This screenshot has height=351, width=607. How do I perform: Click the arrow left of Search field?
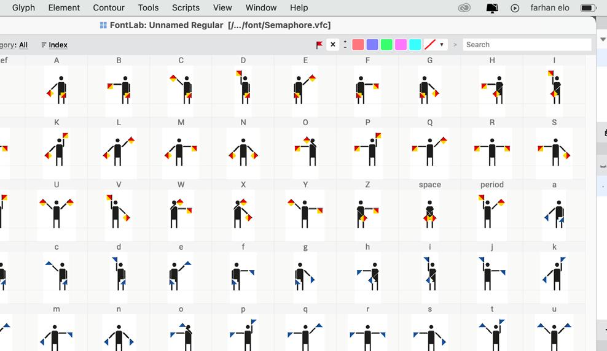(455, 45)
